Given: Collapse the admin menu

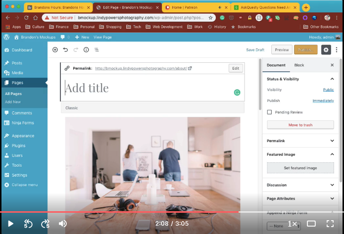Looking at the screenshot, I should (x=24, y=185).
